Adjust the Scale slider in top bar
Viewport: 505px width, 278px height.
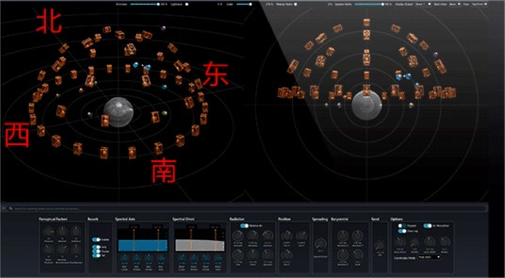(x=244, y=4)
